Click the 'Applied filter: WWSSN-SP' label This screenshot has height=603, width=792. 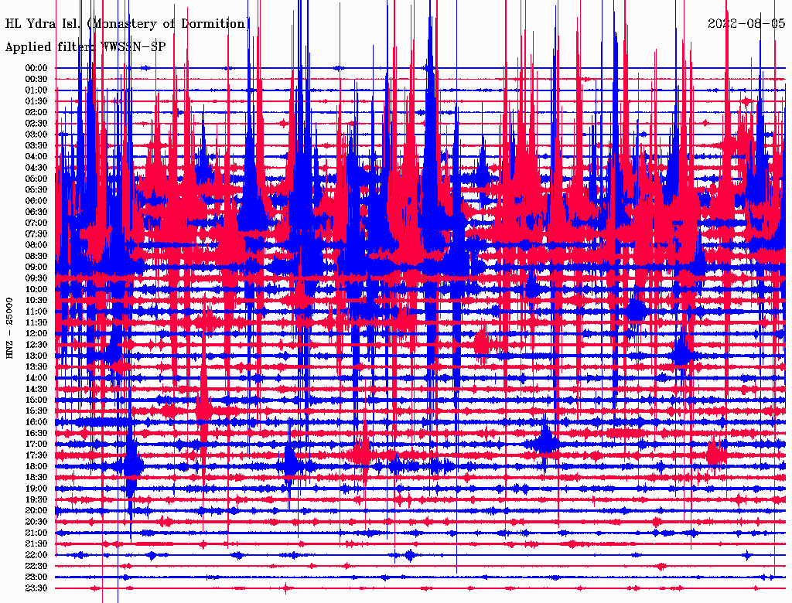pyautogui.click(x=85, y=47)
